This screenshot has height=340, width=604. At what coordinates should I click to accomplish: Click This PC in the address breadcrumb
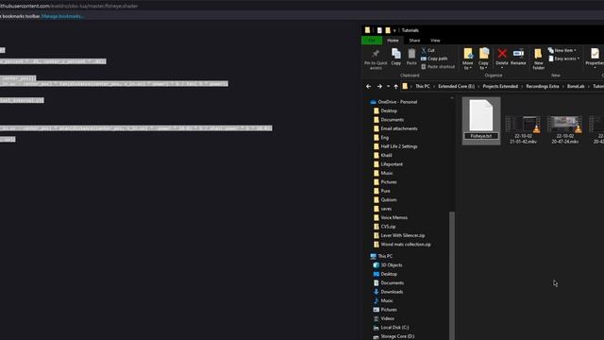423,86
